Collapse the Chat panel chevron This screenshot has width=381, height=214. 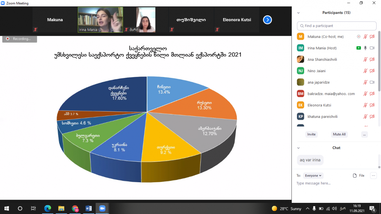(298, 148)
